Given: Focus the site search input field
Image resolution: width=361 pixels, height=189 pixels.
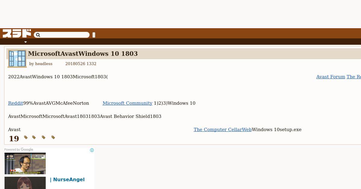Looking at the screenshot, I should pos(62,35).
